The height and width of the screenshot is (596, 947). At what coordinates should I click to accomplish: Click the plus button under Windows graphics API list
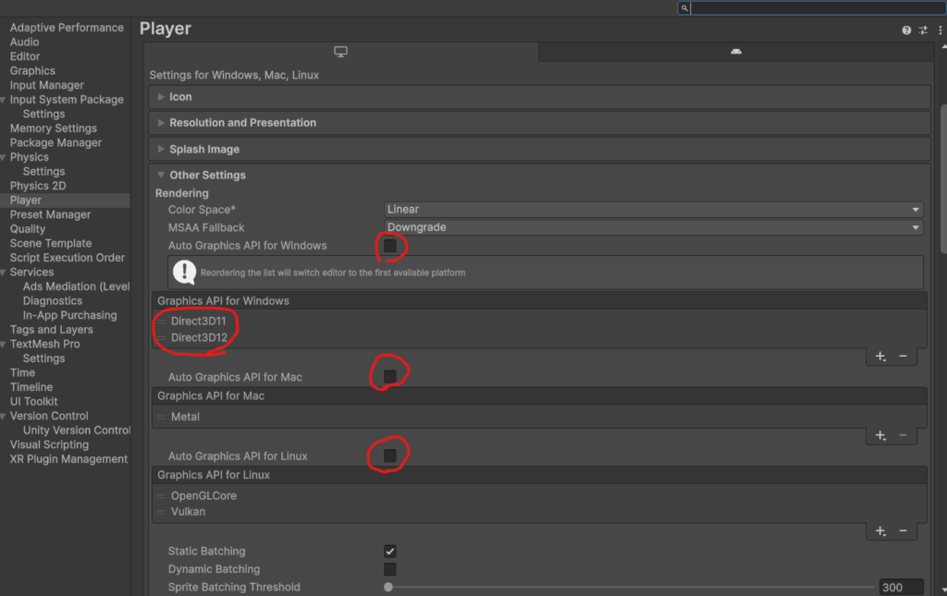click(x=880, y=357)
